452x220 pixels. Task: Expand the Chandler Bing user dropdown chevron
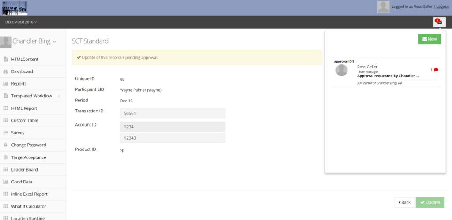54,42
